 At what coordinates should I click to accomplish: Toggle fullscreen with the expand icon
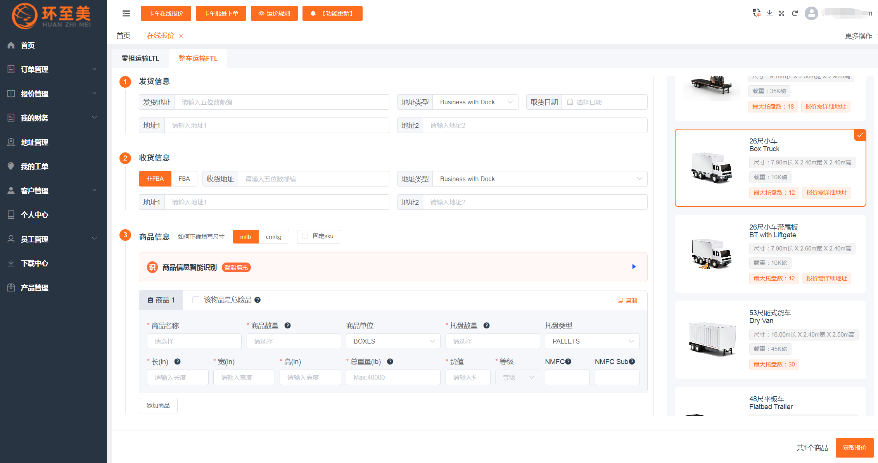click(x=782, y=13)
